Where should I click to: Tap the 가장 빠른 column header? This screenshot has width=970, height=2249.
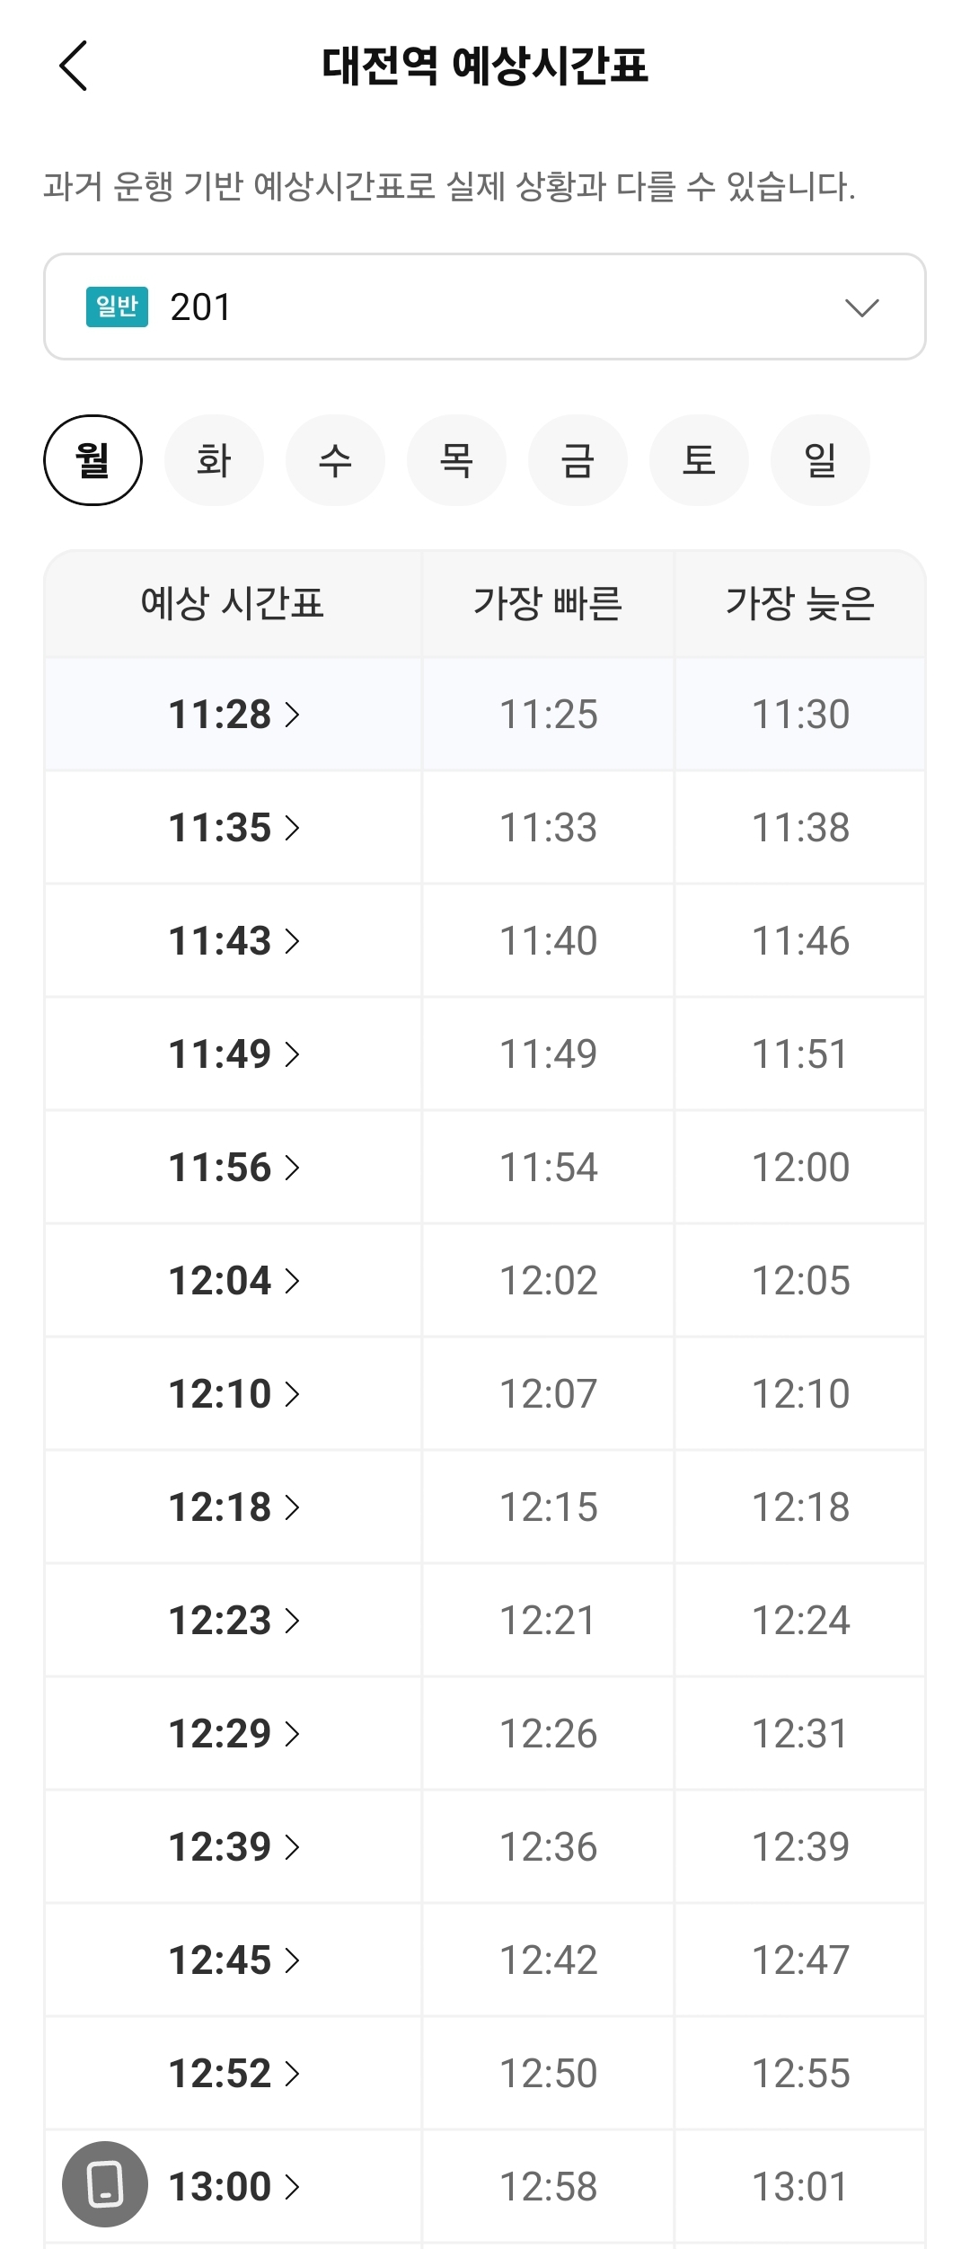click(x=548, y=603)
